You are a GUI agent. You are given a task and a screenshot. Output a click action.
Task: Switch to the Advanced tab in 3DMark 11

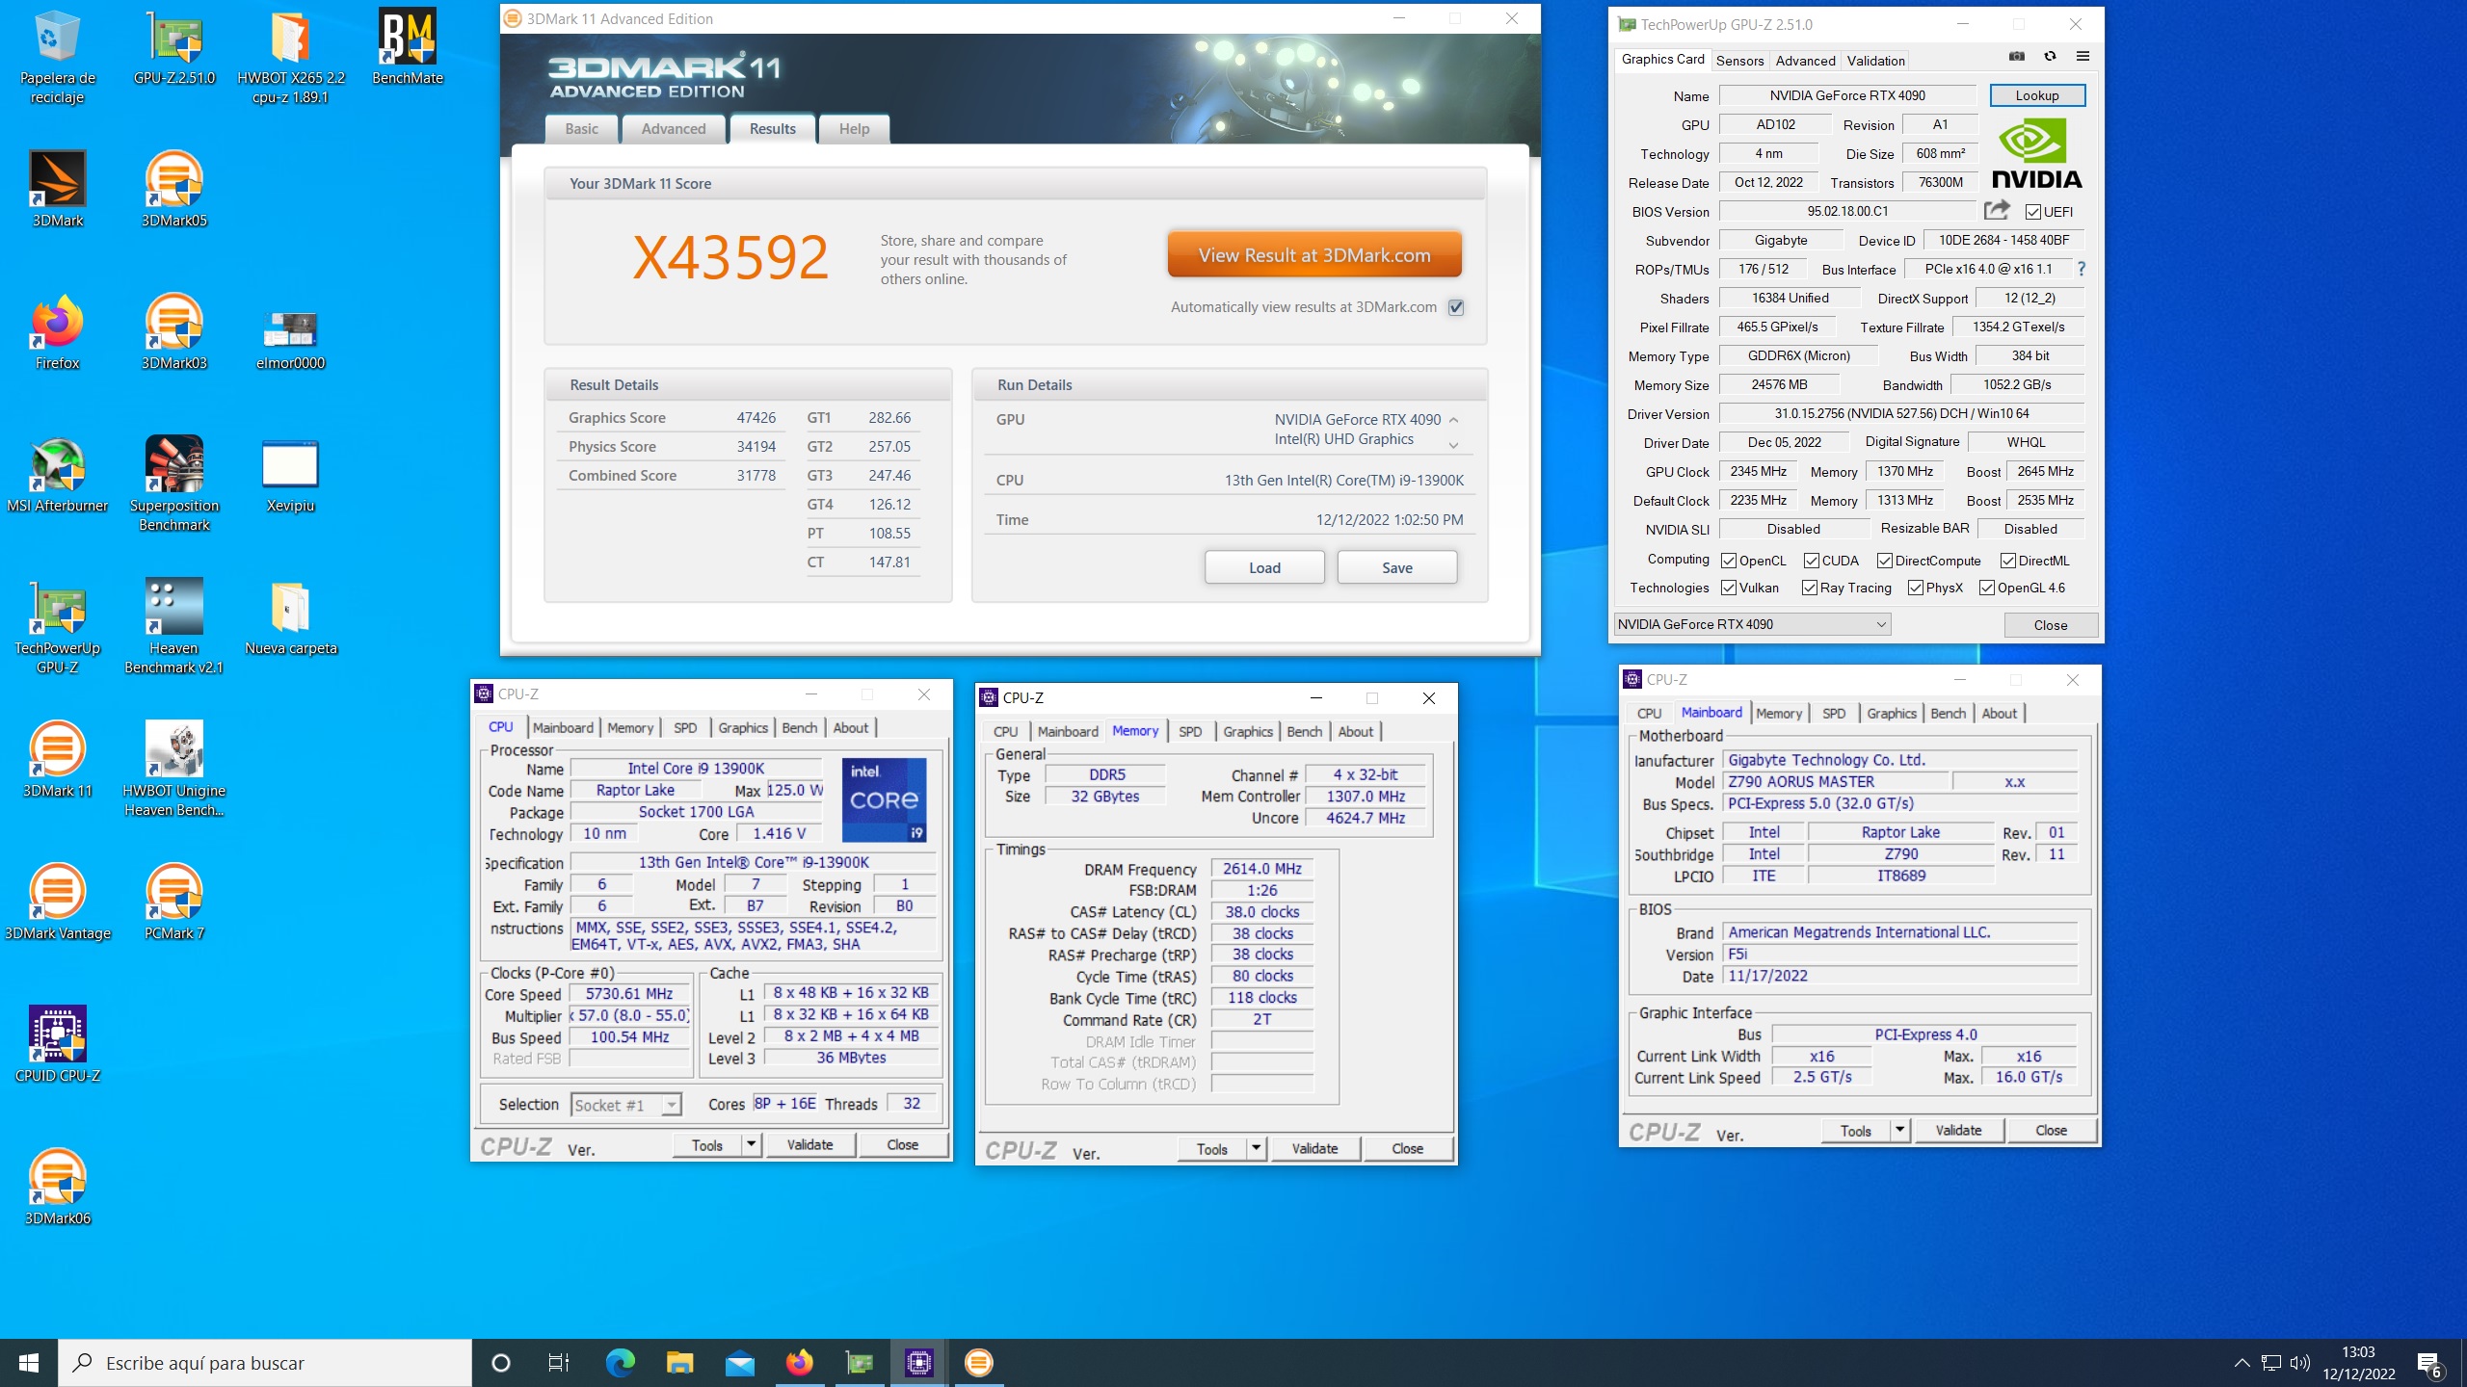(x=674, y=129)
